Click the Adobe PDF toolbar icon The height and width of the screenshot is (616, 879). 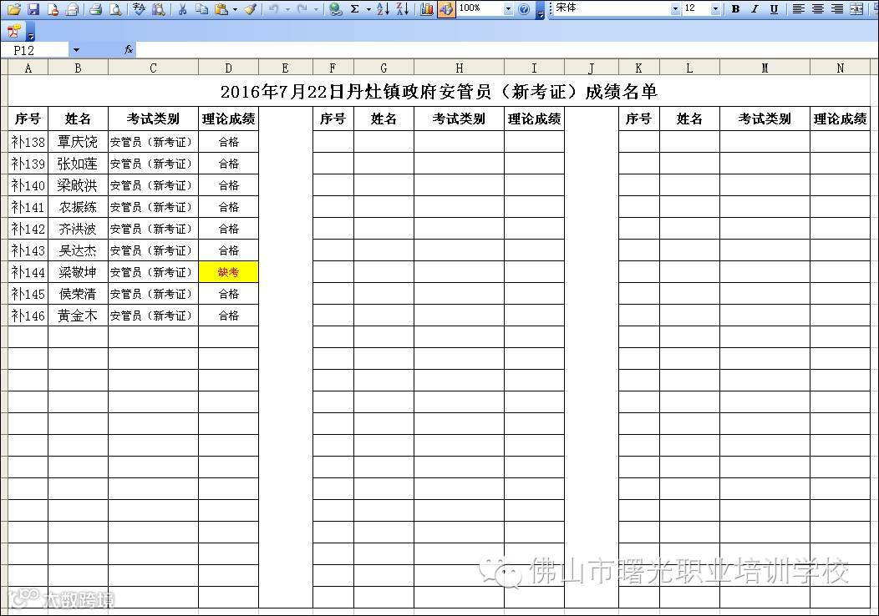14,31
